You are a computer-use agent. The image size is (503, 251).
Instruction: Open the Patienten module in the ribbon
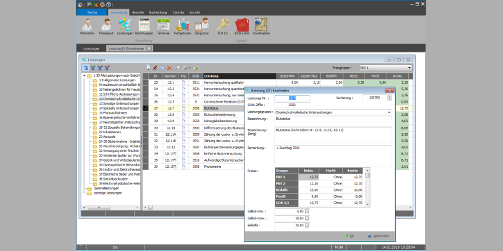point(87,26)
